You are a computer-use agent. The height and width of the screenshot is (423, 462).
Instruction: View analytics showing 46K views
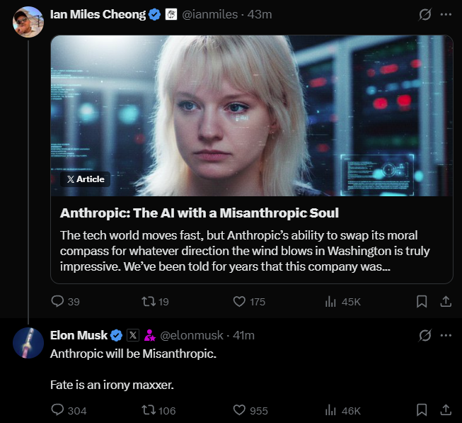[330, 410]
